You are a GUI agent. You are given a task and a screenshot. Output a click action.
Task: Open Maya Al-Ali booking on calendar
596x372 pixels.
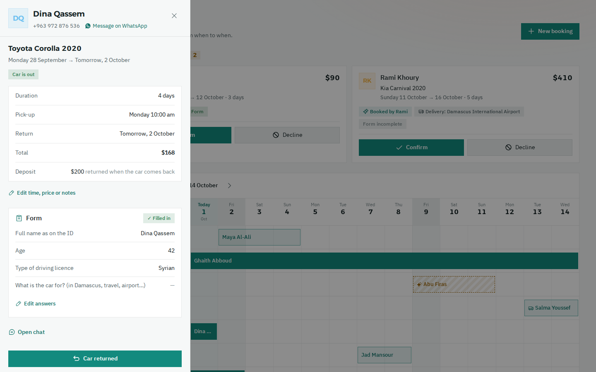(260, 237)
